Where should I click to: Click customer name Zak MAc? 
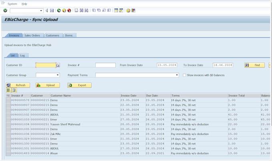(56, 134)
